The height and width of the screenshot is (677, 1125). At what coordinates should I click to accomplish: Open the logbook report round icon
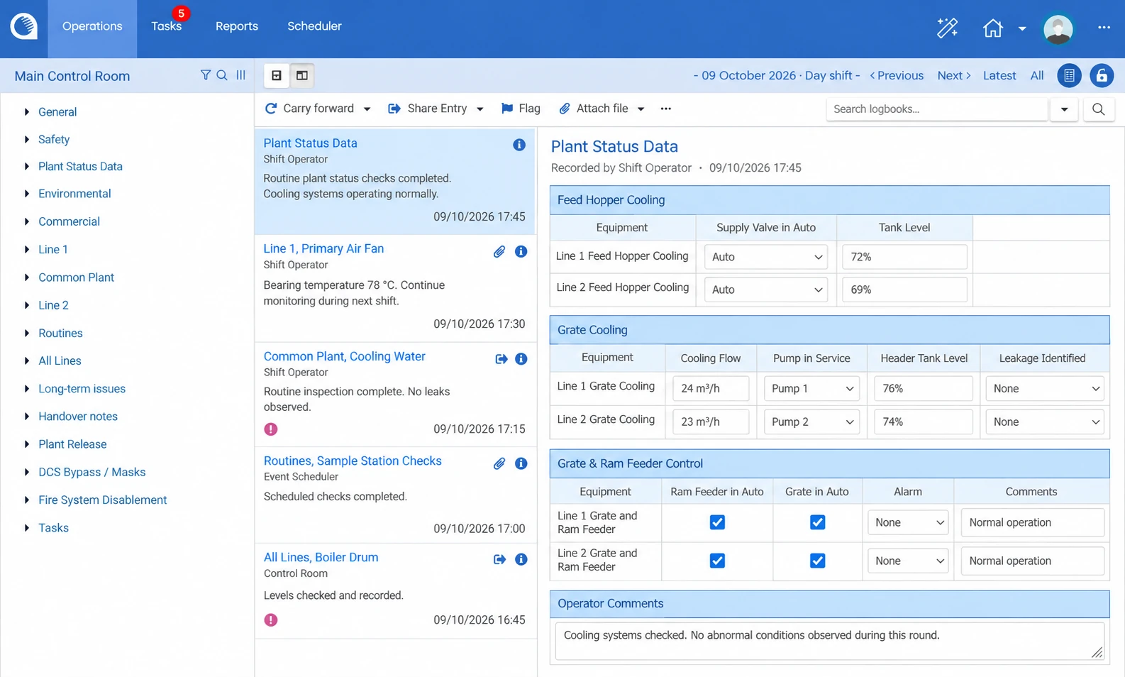coord(1069,75)
